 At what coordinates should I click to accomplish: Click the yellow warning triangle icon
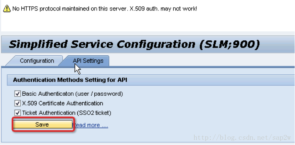point(7,9)
